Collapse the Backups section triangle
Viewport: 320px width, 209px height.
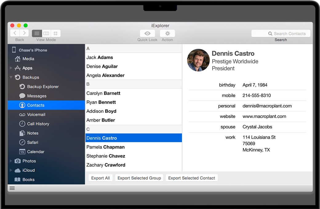point(11,77)
